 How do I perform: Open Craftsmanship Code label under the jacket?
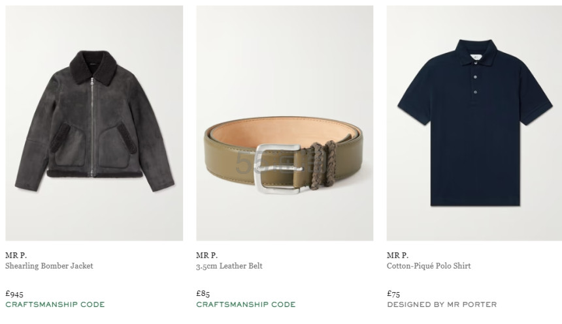pos(55,304)
